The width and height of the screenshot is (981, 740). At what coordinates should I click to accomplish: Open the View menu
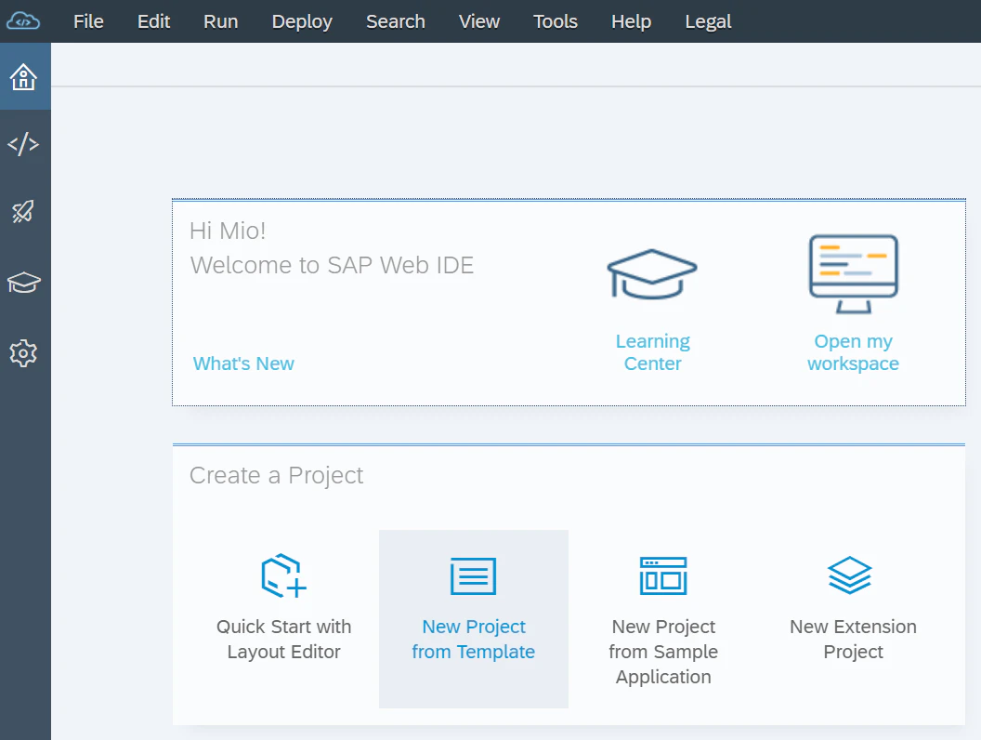coord(479,21)
